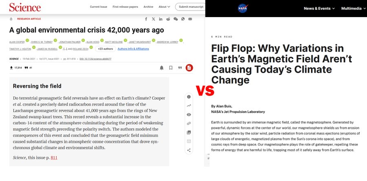Open the metrics trend icon in sidebar
Viewport: 367px width, 181px height.
pos(189,106)
